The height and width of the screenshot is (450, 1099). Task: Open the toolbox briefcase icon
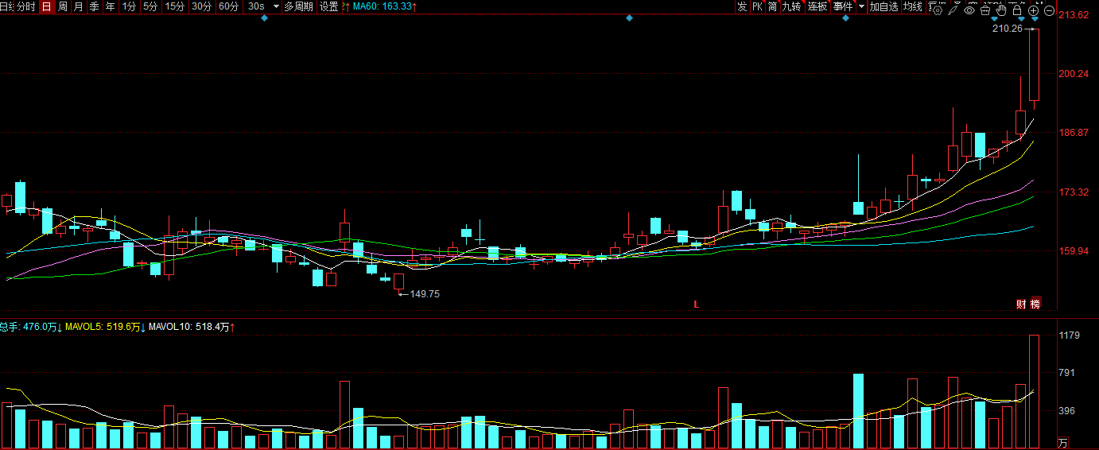click(985, 10)
